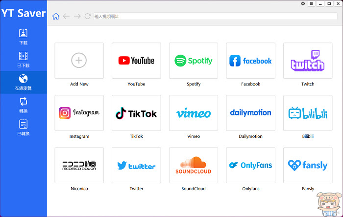Open the 已轉換 converted files section
The width and height of the screenshot is (343, 217).
(23, 128)
